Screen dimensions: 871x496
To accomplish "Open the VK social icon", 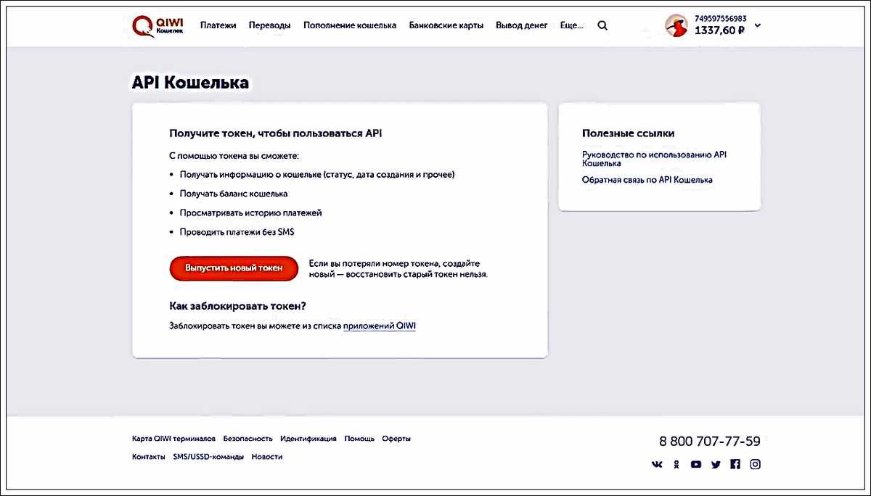I will click(658, 464).
